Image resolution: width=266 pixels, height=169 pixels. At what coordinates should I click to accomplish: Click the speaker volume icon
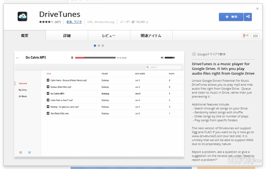click(162, 58)
